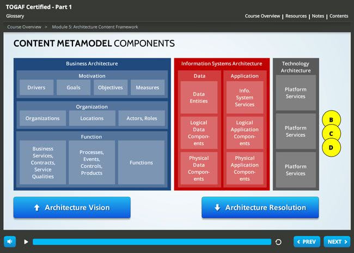Click Processes, Events, Controls, Products box
354x253 pixels.
(x=92, y=162)
